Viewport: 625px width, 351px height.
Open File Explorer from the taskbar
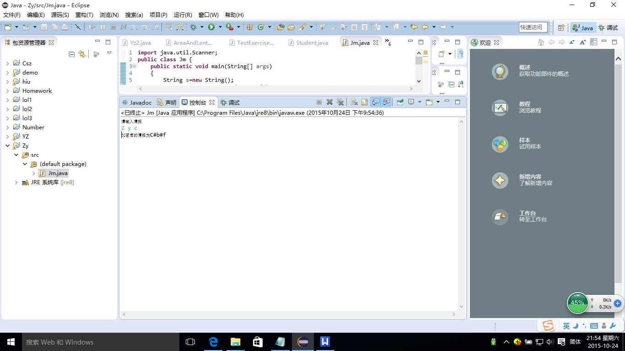click(236, 342)
